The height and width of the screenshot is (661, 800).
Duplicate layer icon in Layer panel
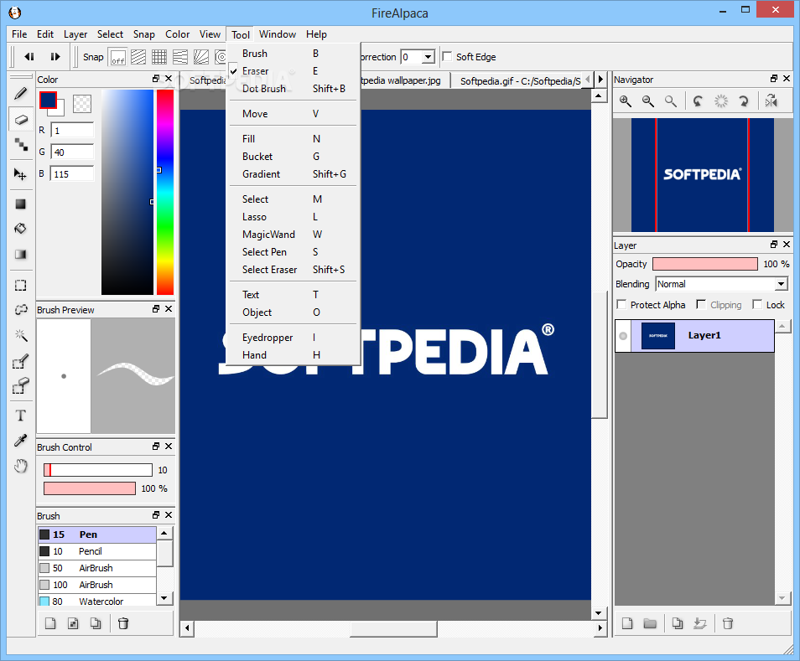(678, 623)
